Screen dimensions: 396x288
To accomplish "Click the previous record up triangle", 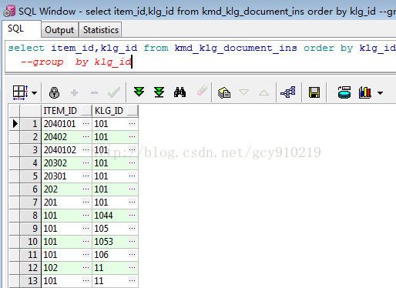I will 263,92.
